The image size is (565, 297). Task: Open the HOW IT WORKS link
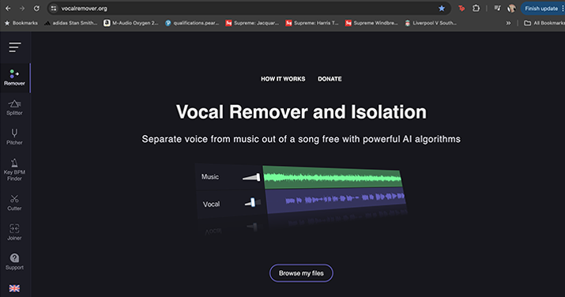(x=283, y=79)
